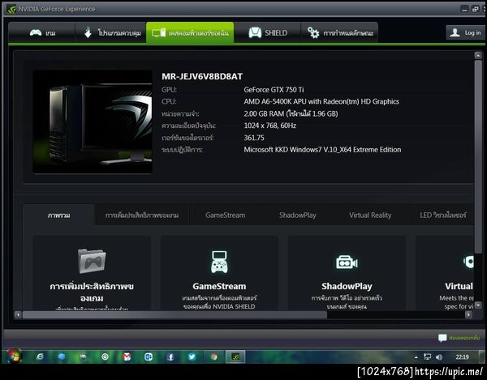This screenshot has width=487, height=380.
Task: Open the Preferences tab with gears icon
Action: coord(340,33)
